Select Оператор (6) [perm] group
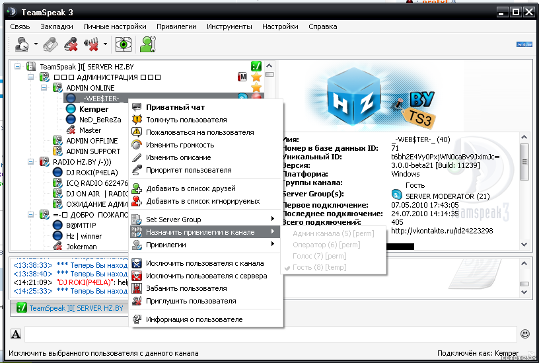 (333, 245)
